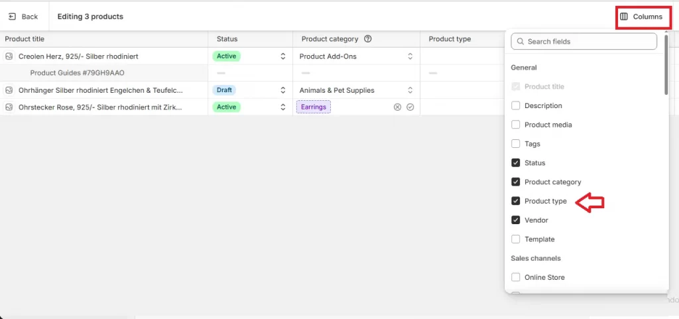Uncheck the Vendor column checkbox
679x319 pixels.
pyautogui.click(x=515, y=220)
